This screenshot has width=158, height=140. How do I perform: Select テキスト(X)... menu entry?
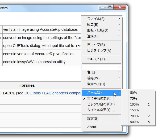click(x=102, y=59)
